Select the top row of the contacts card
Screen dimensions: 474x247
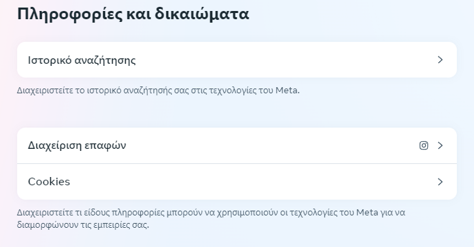tap(237, 145)
